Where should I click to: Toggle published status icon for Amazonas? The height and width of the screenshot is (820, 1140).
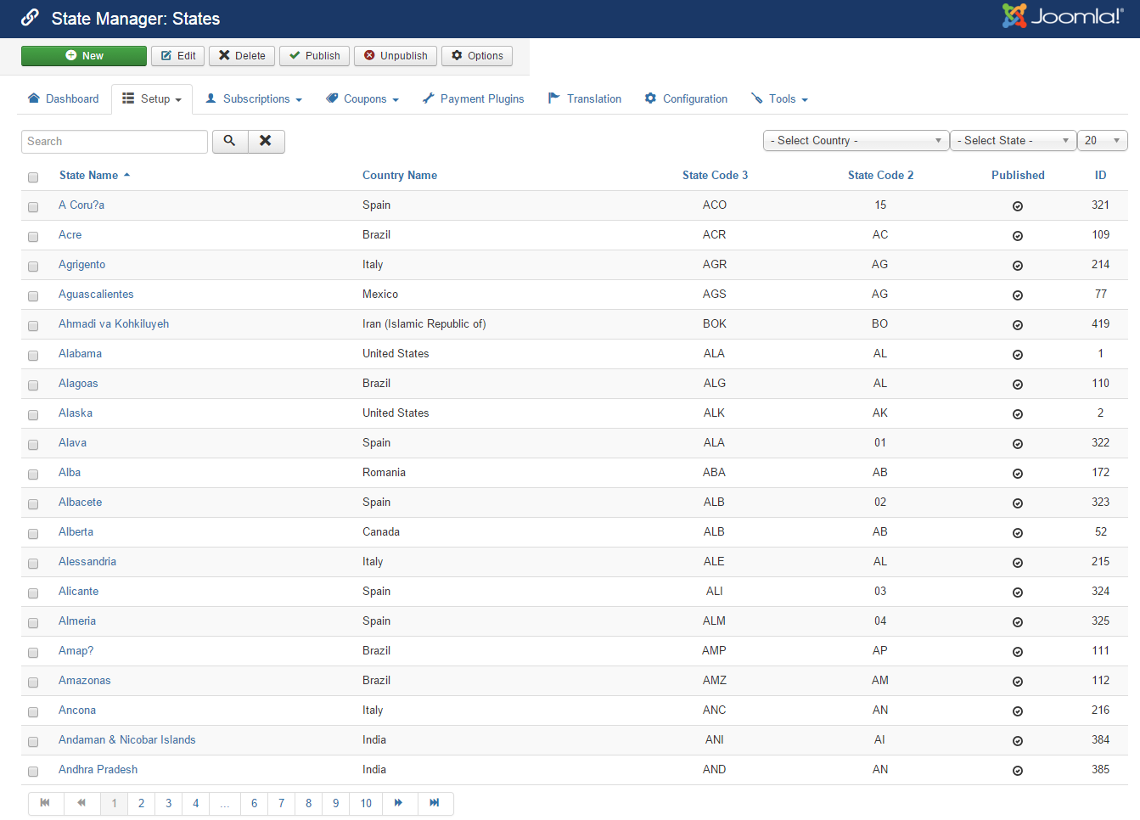click(1018, 682)
